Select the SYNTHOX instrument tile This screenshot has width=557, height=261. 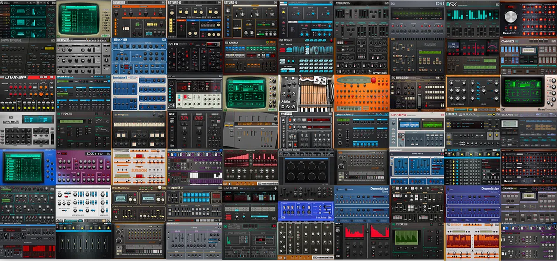(x=362, y=56)
